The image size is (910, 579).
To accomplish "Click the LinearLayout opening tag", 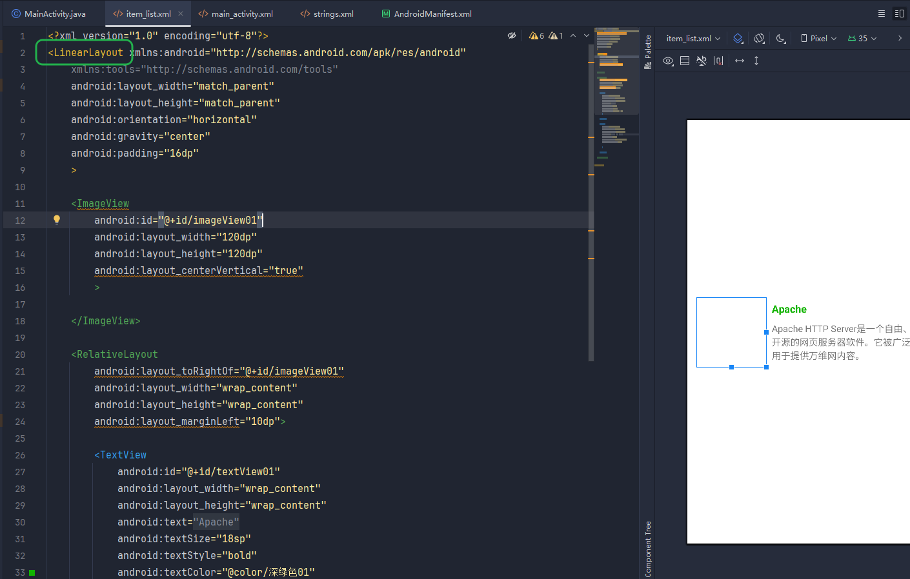I will click(85, 53).
